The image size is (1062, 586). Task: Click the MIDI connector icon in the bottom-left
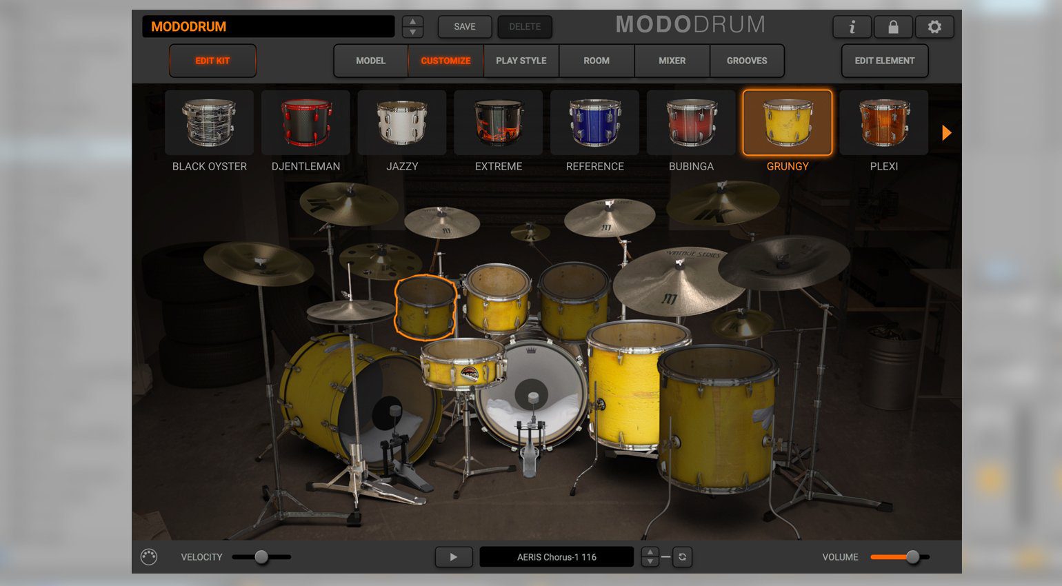point(150,556)
